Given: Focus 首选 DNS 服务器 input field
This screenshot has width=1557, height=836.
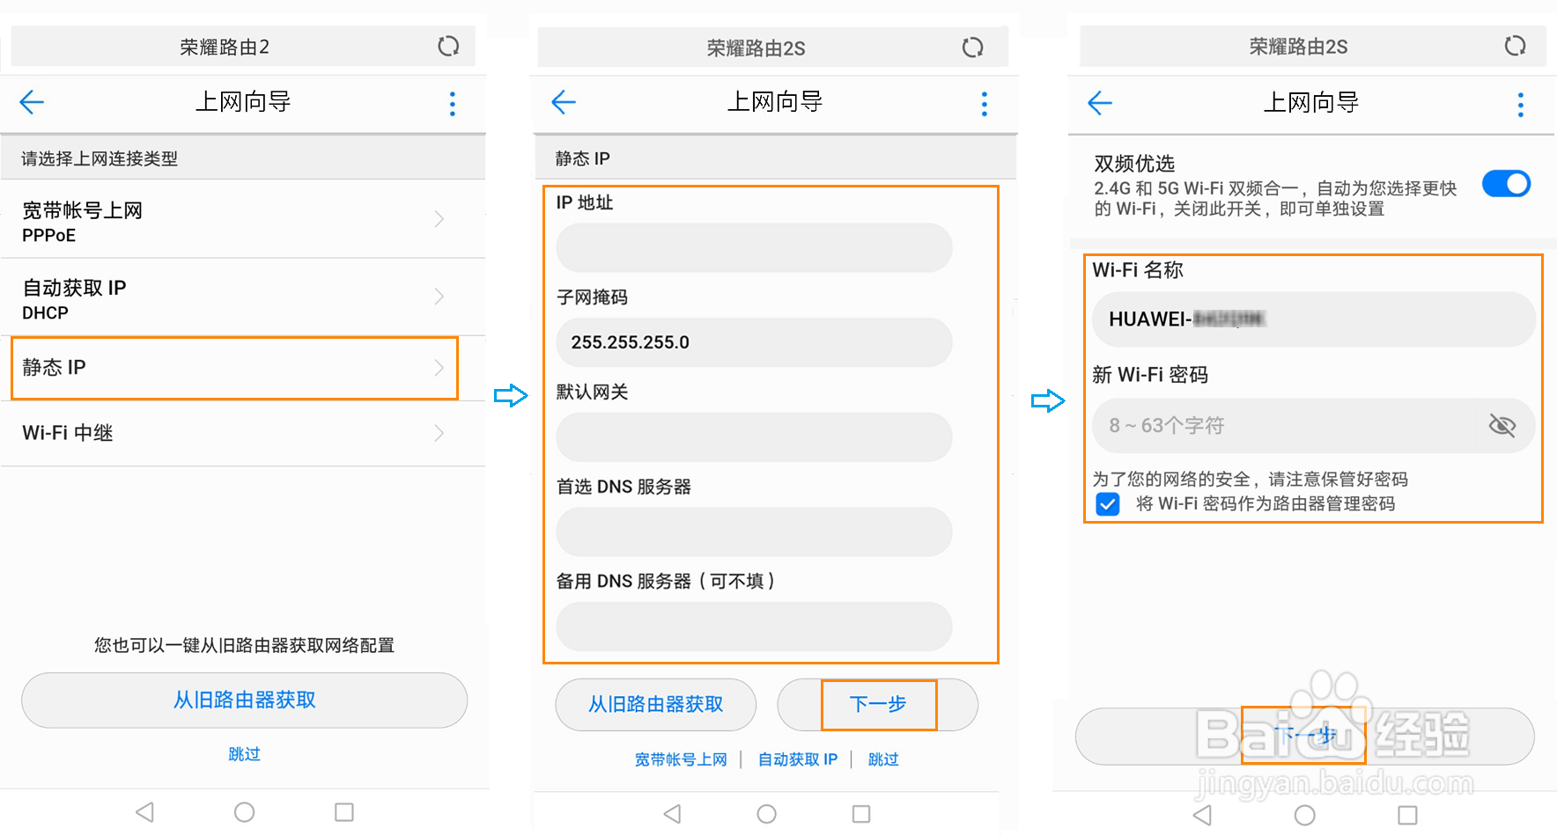Looking at the screenshot, I should pos(754,532).
